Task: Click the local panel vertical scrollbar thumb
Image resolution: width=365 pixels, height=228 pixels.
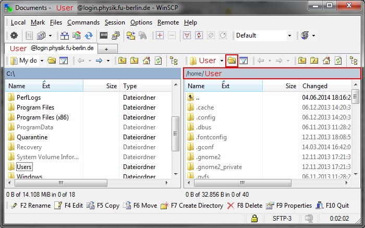Action: tap(175, 134)
